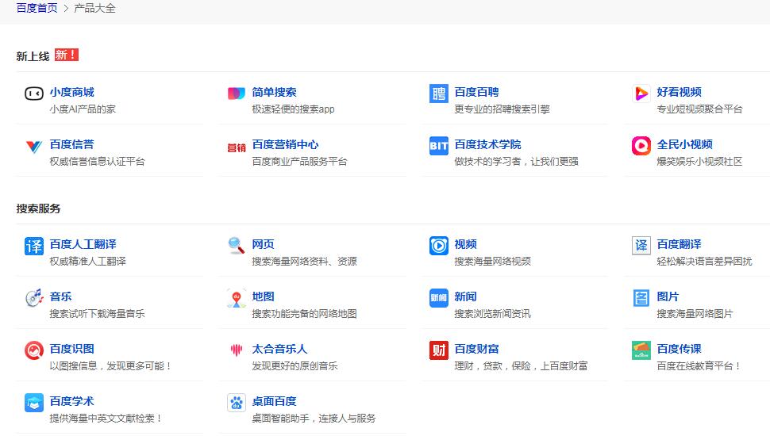Open the 全民小视频 red icon
The width and height of the screenshot is (770, 436).
(641, 146)
